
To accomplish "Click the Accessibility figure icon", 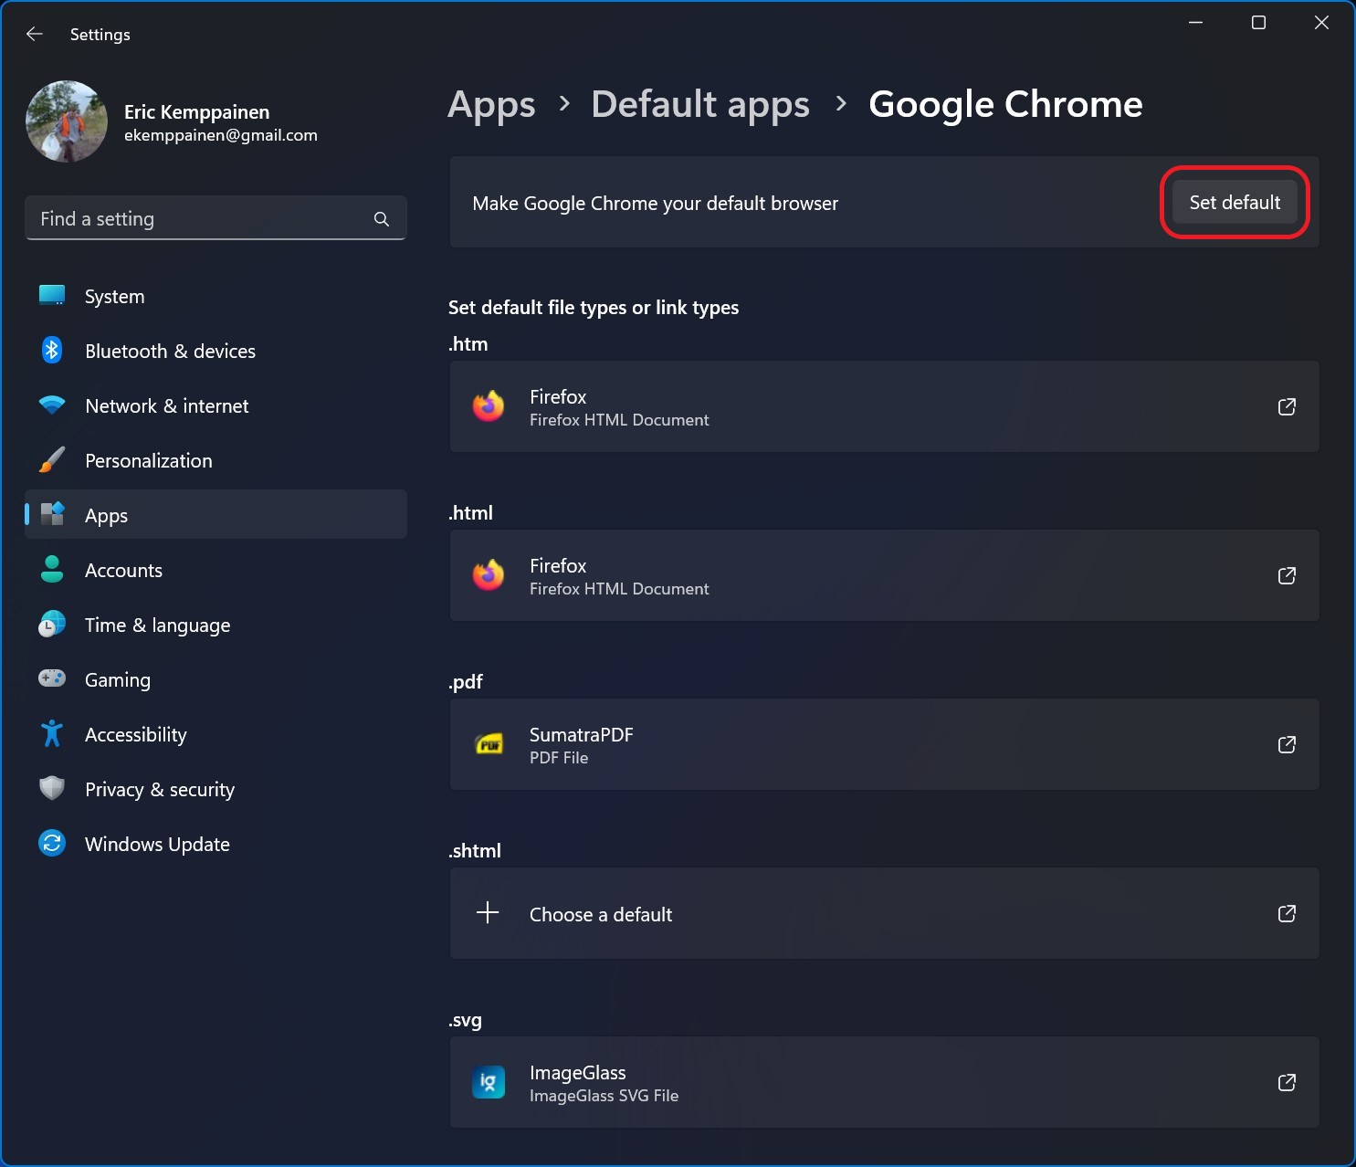I will [x=52, y=734].
